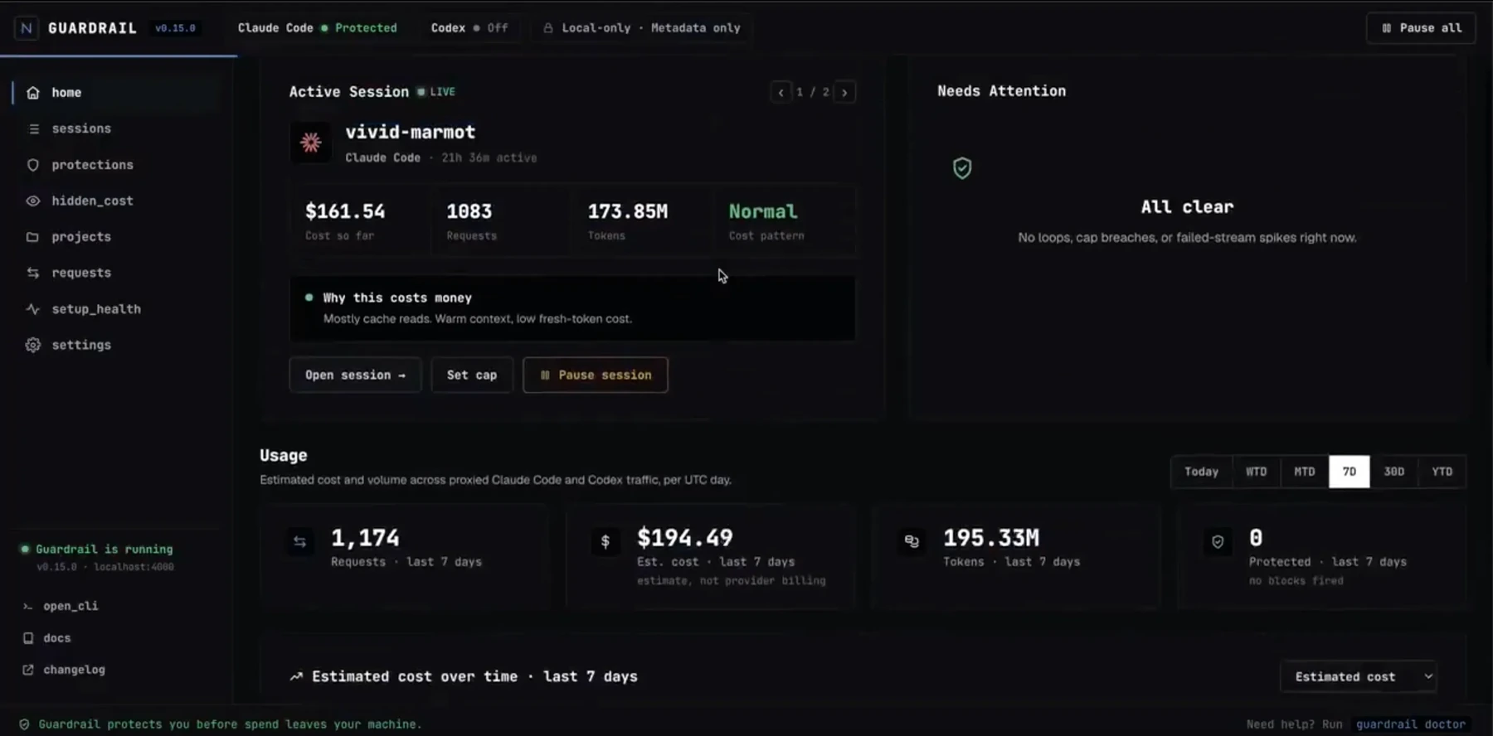Open the hidden_cost eye icon

[32, 201]
